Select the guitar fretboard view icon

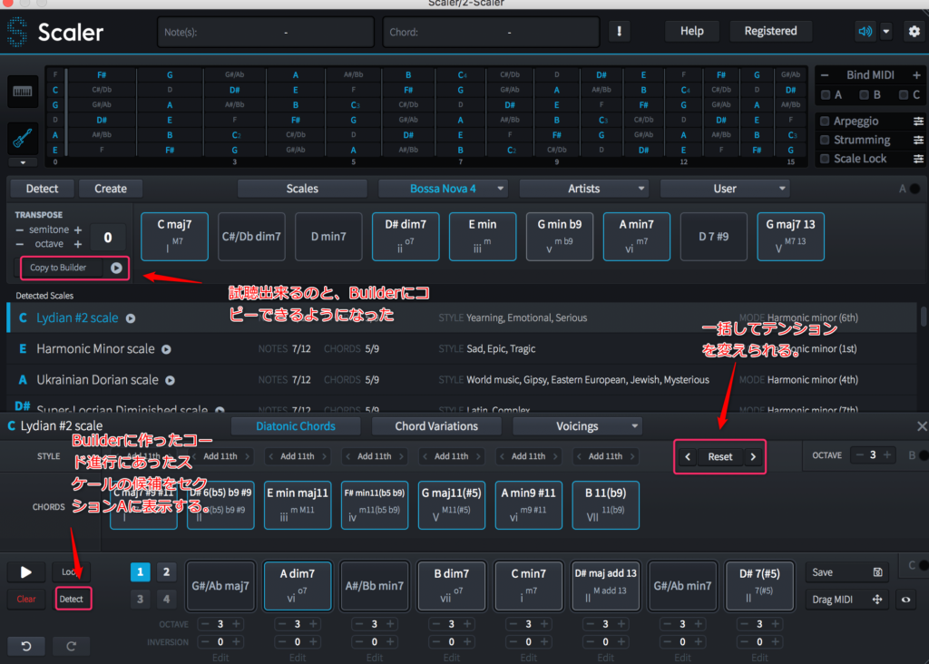point(23,138)
